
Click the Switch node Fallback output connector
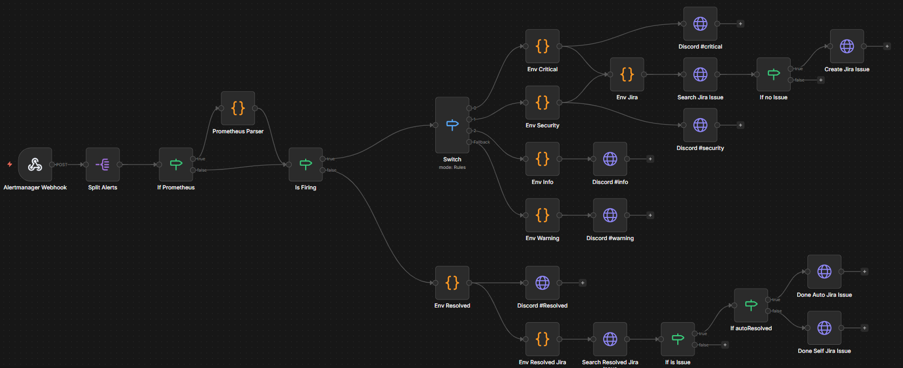[469, 142]
